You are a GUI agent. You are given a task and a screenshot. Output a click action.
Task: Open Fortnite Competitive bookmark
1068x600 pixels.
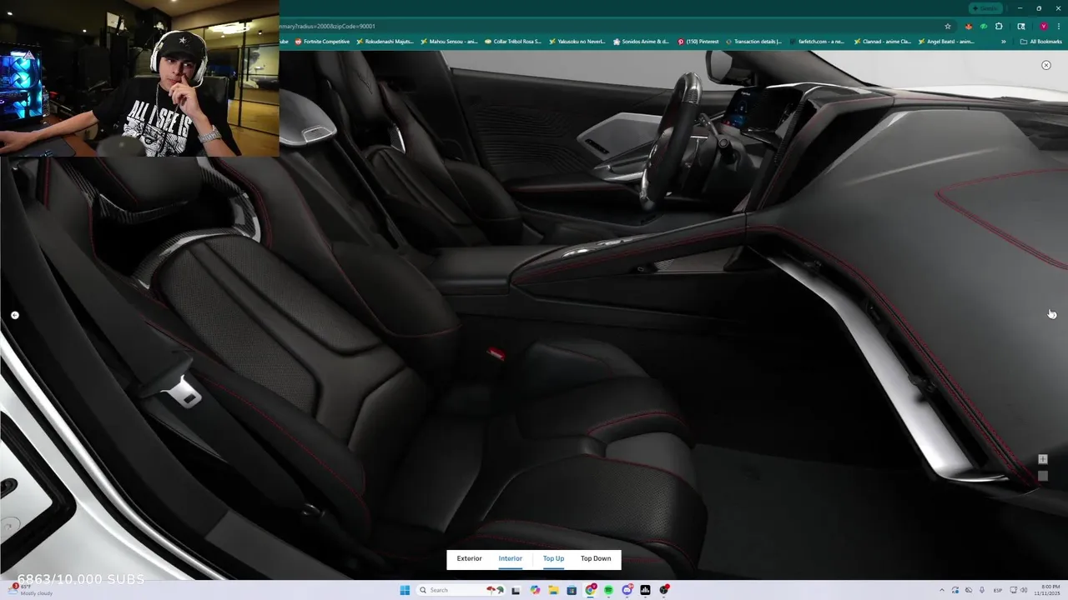click(x=322, y=42)
